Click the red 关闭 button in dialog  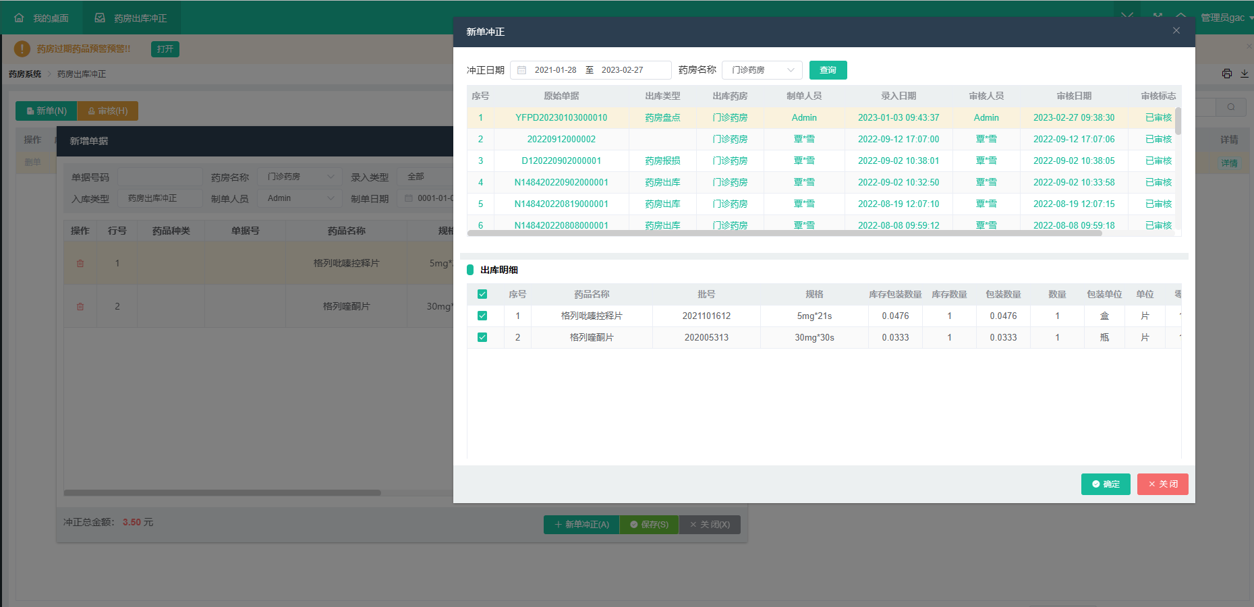click(x=1163, y=484)
